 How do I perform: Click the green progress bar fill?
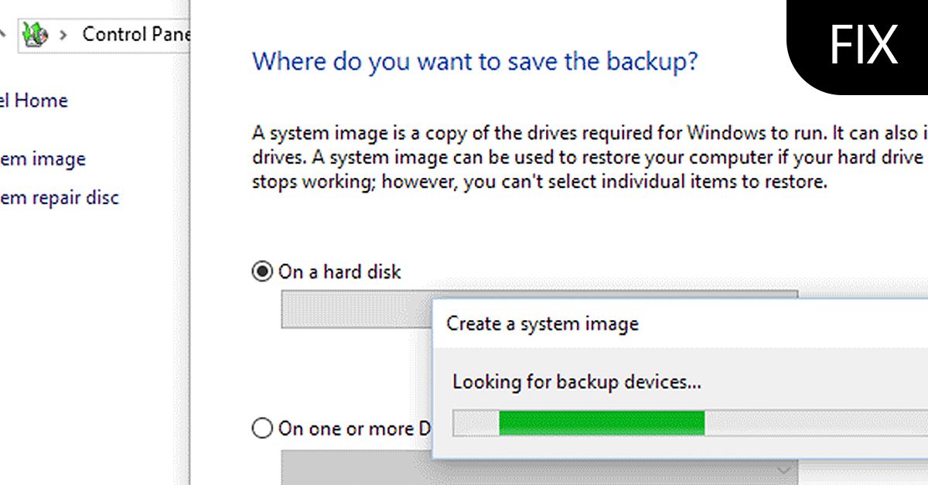602,423
